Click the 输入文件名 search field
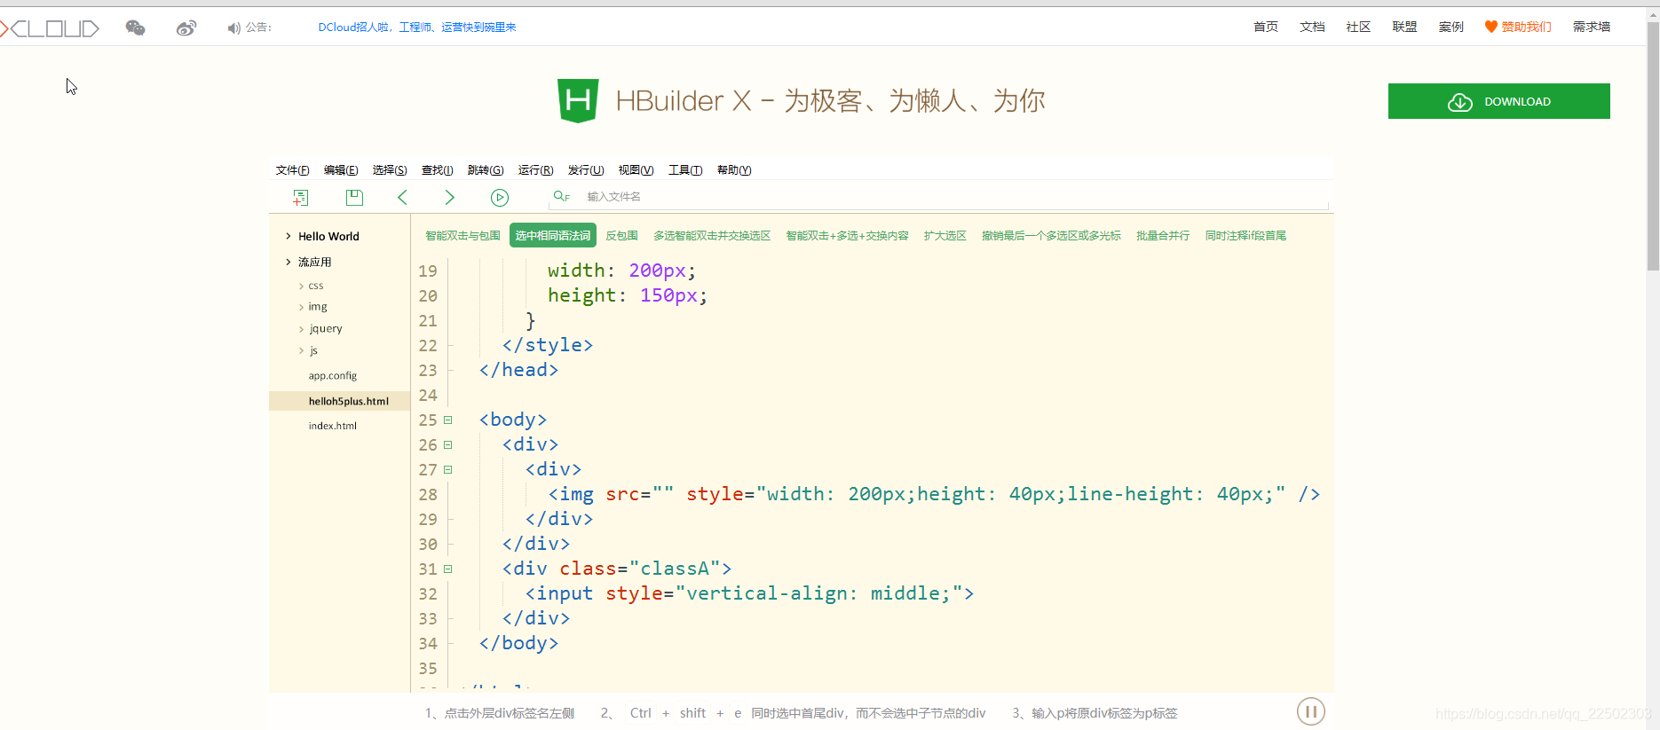 coord(950,197)
